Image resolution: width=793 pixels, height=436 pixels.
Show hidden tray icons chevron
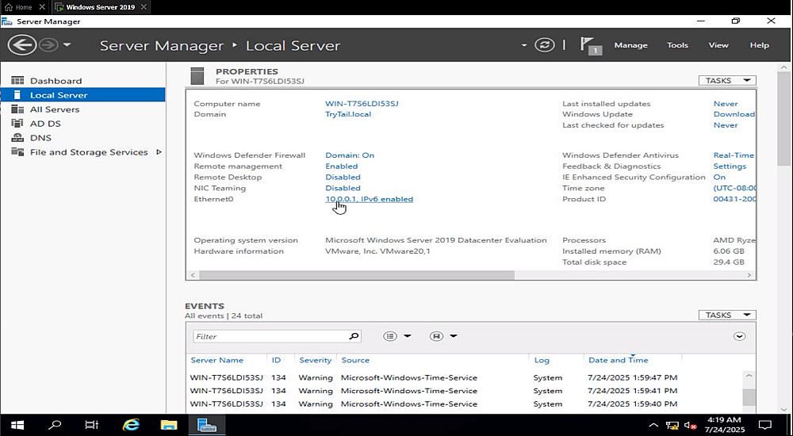[x=653, y=425]
